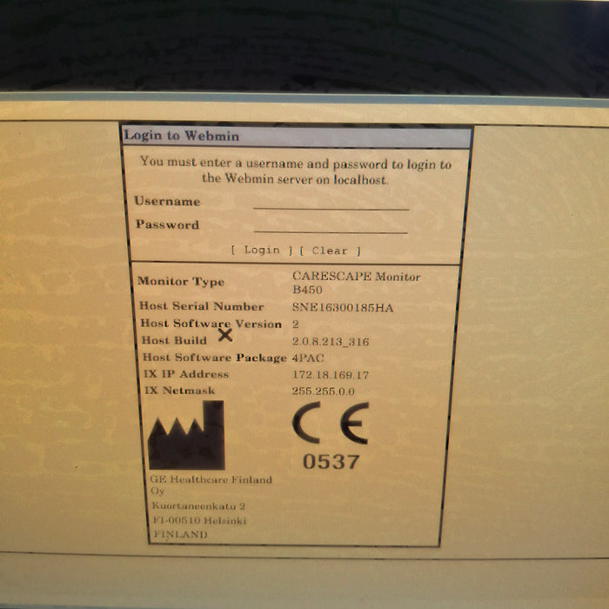Click the Password label
The width and height of the screenshot is (609, 609).
[167, 224]
